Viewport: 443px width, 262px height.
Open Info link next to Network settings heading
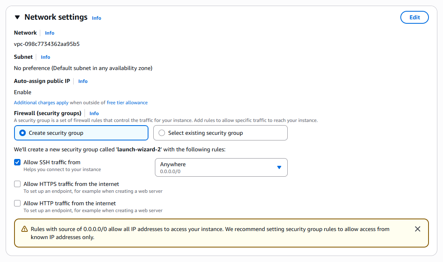pos(97,18)
